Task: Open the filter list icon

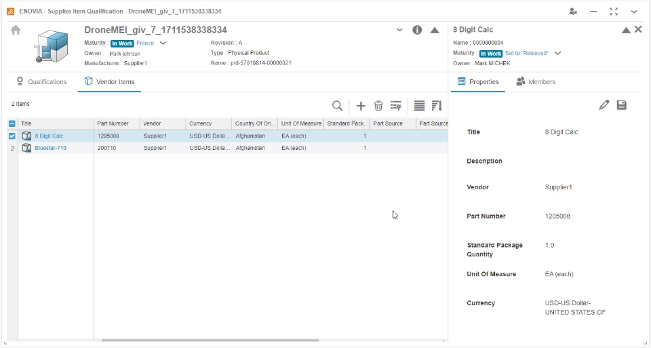Action: tap(396, 106)
